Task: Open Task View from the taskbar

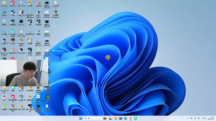Action: [110, 118]
